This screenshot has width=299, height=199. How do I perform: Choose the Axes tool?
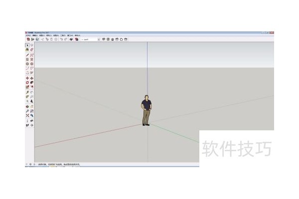(x=27, y=101)
